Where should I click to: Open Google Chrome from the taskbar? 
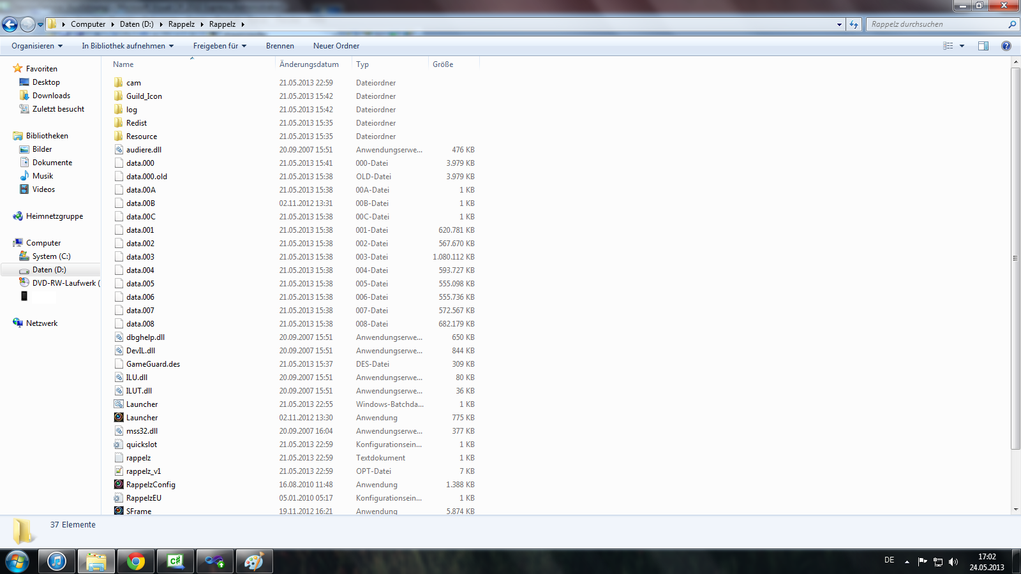pyautogui.click(x=136, y=561)
